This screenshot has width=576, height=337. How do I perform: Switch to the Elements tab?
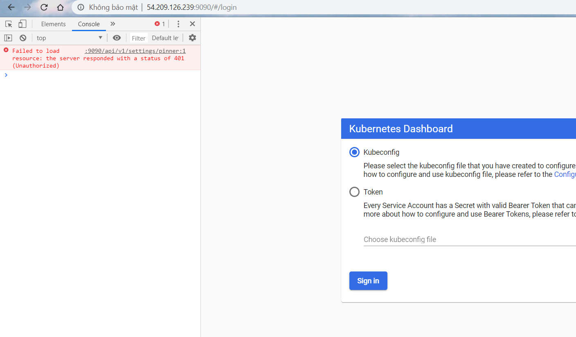pyautogui.click(x=53, y=24)
